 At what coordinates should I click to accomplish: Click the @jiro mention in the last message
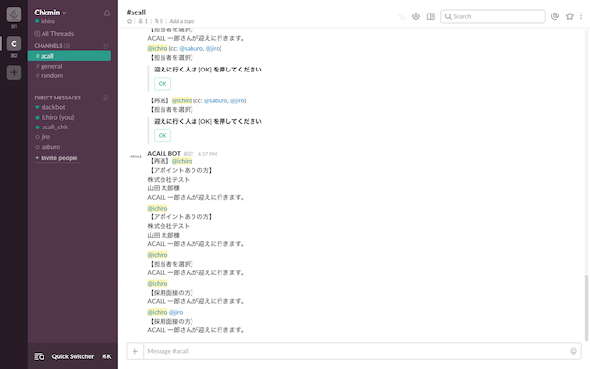(176, 312)
